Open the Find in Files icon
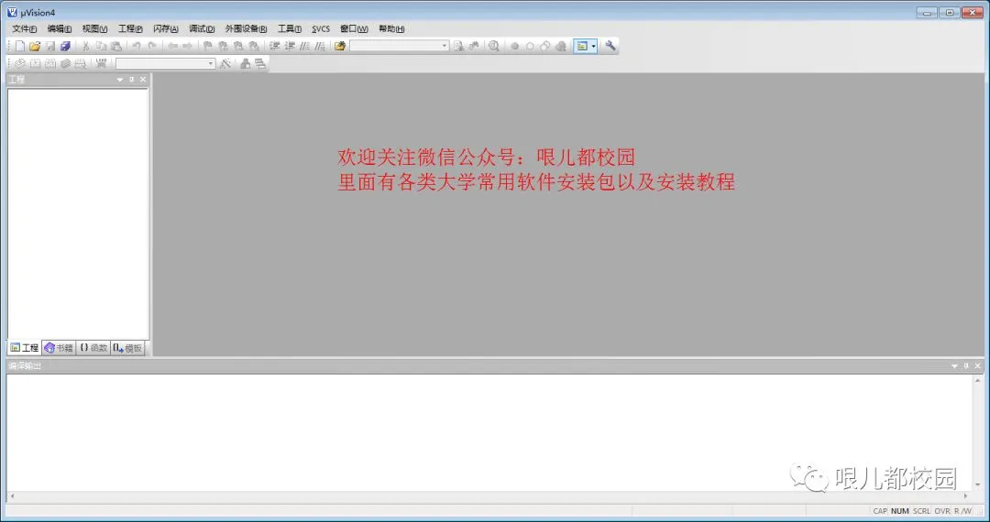The image size is (990, 522). tap(340, 46)
